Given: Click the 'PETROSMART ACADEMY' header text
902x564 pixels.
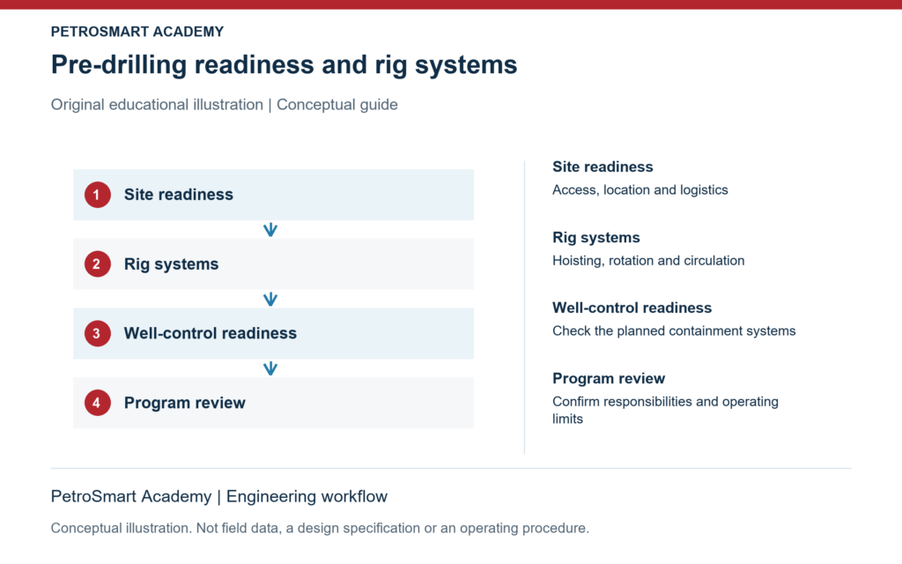Looking at the screenshot, I should coord(137,32).
